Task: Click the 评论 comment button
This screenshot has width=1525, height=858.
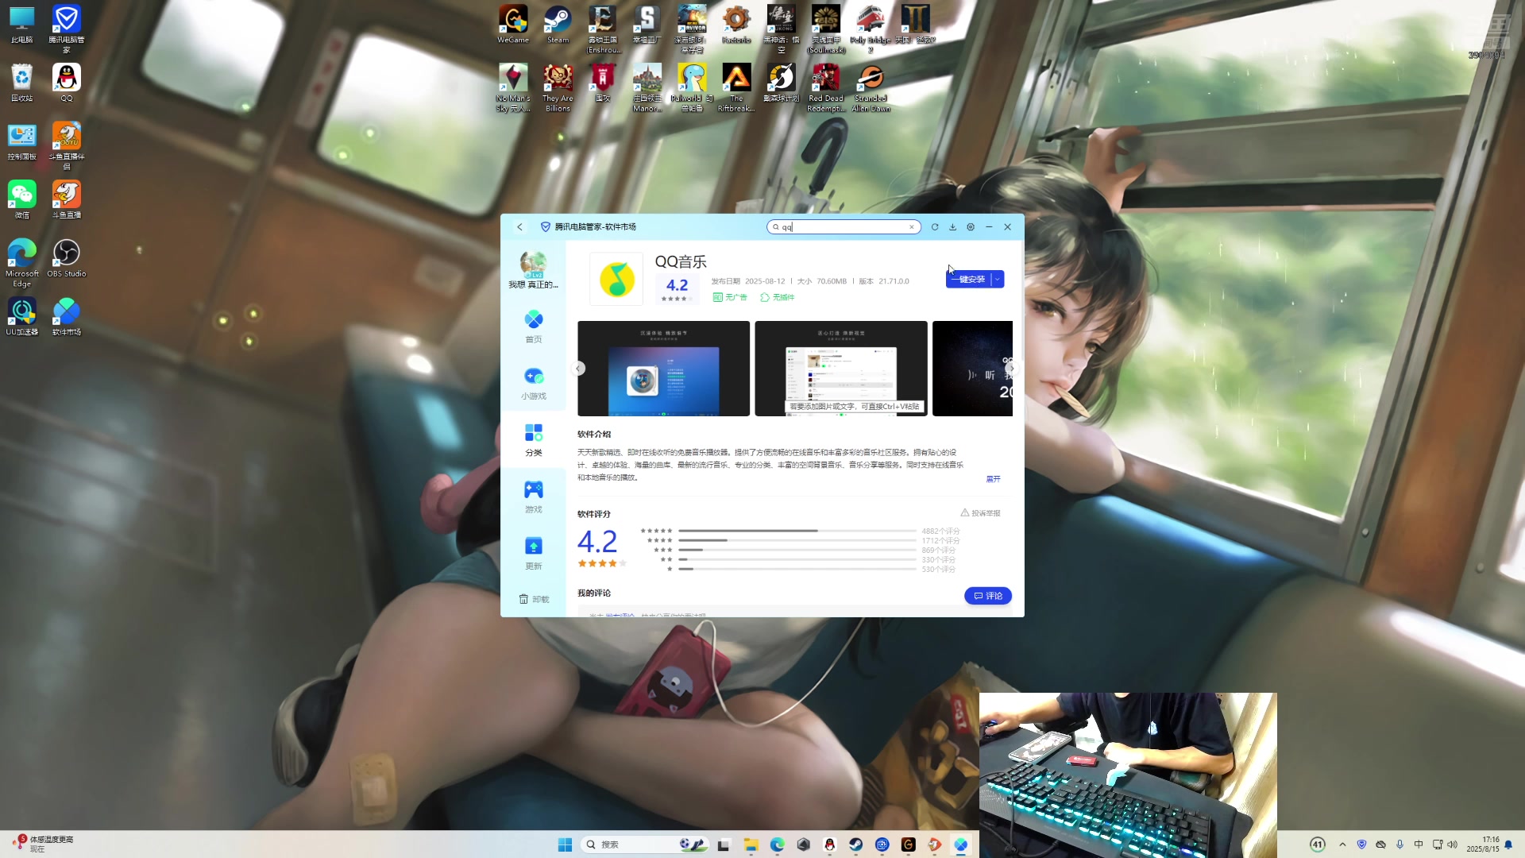Action: [988, 596]
